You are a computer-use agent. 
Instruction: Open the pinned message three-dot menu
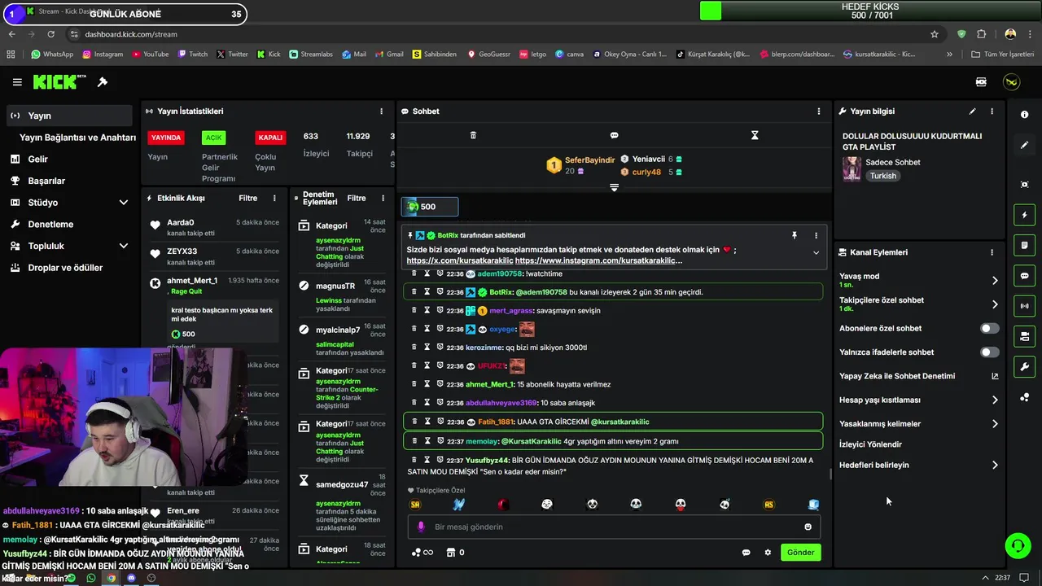click(x=816, y=235)
